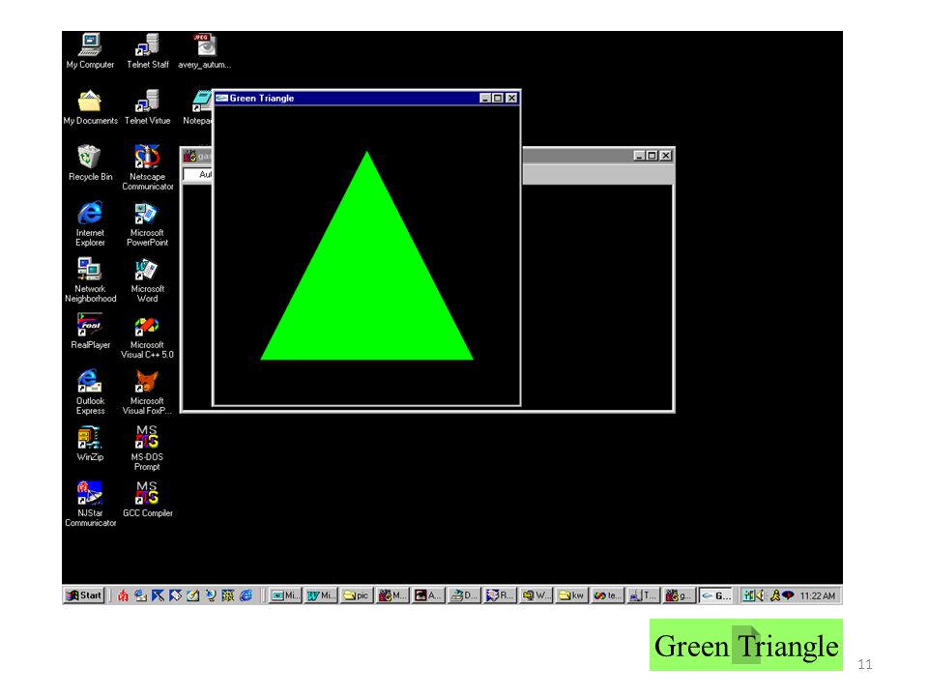Image resolution: width=928 pixels, height=696 pixels.
Task: Minimize the Green Triangle window
Action: pyautogui.click(x=485, y=99)
